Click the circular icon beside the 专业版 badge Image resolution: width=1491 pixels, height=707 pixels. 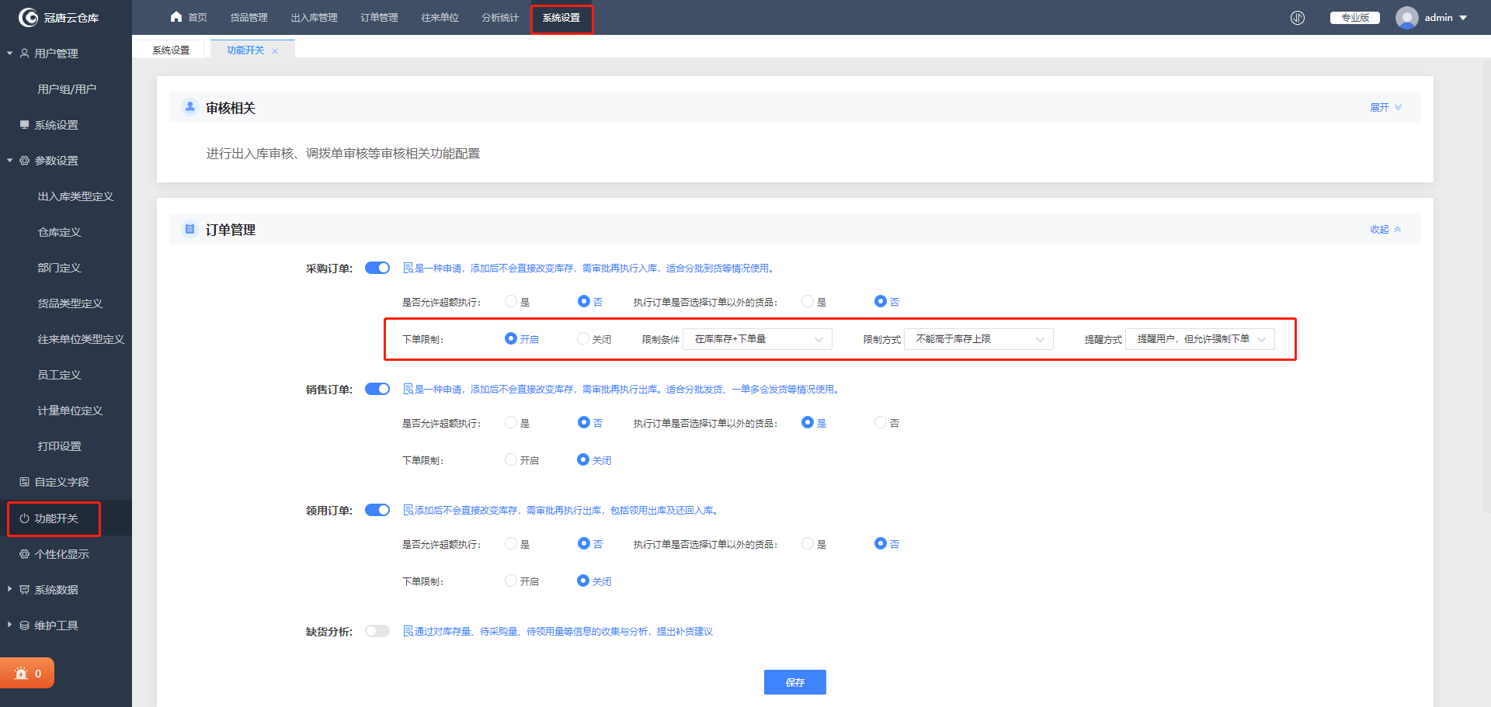[1298, 18]
